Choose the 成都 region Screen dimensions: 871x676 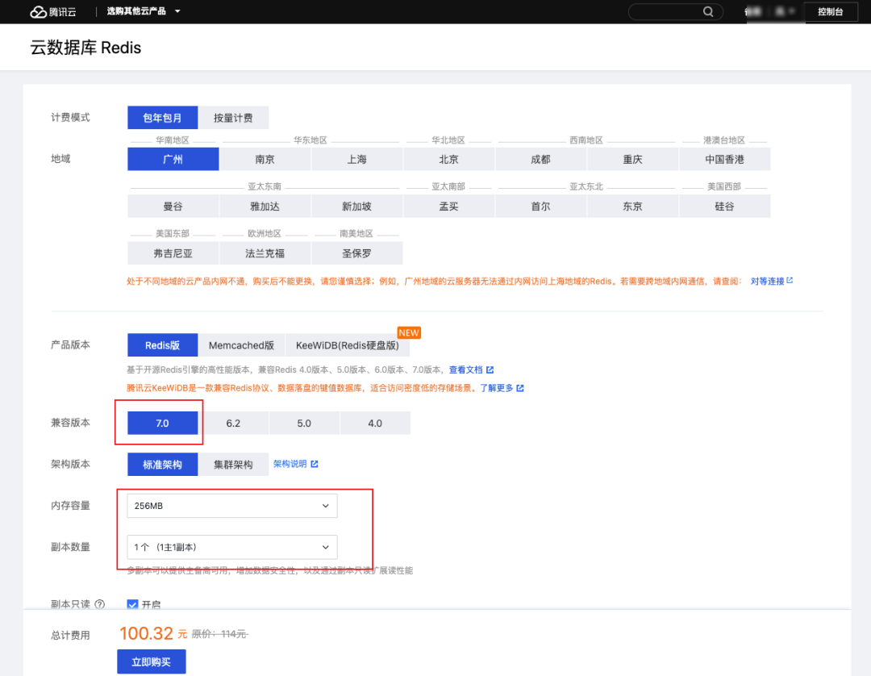540,160
